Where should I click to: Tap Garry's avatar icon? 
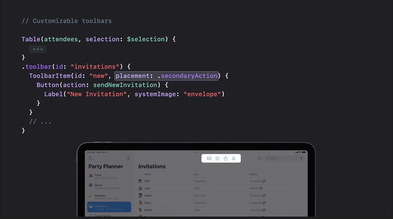pyautogui.click(x=140, y=203)
